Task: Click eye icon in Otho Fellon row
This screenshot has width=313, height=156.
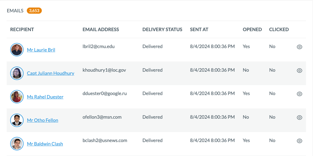Action: (x=299, y=117)
